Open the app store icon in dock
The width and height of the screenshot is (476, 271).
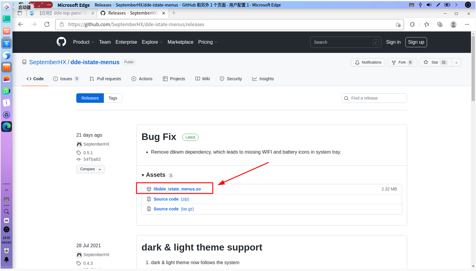(x=7, y=67)
